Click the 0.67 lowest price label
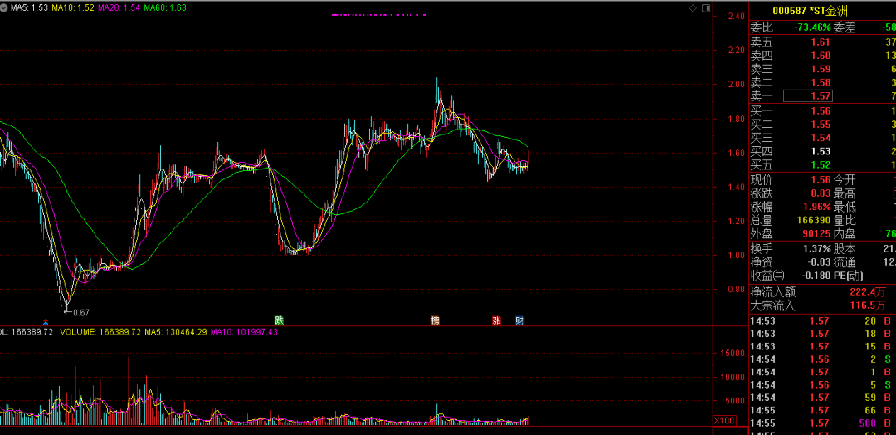 pyautogui.click(x=80, y=313)
